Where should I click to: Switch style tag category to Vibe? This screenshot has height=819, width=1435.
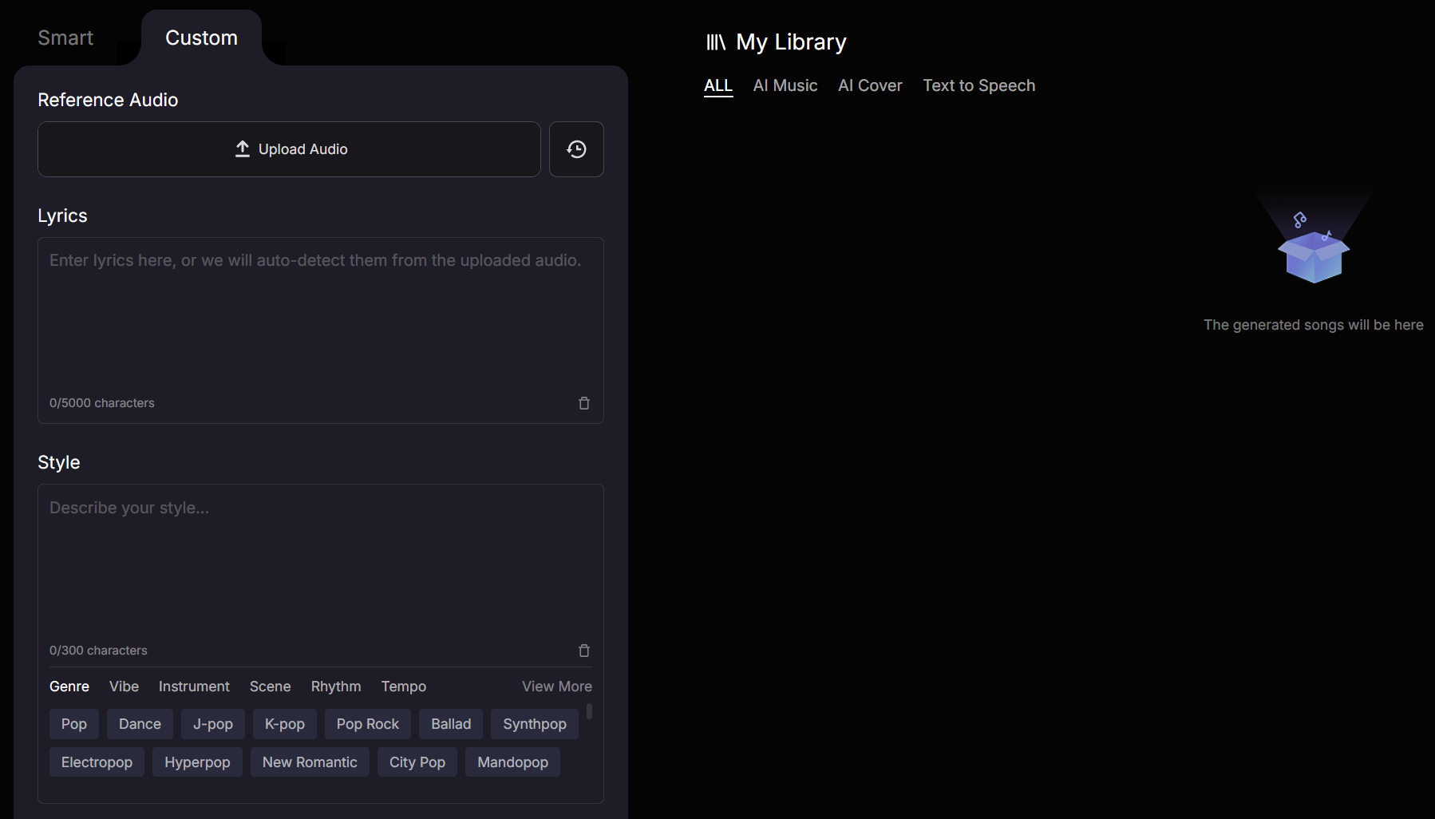point(124,686)
